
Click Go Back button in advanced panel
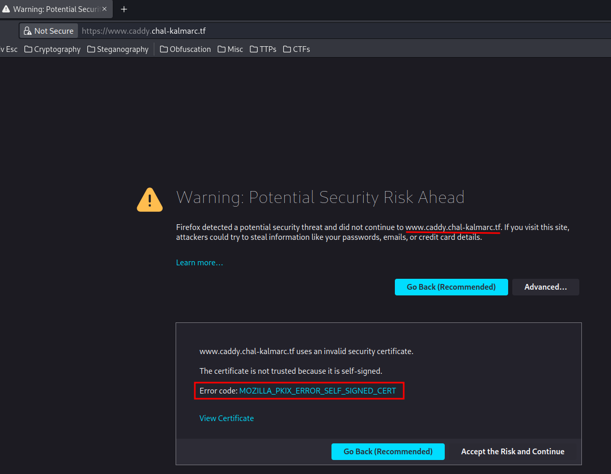pyautogui.click(x=388, y=451)
